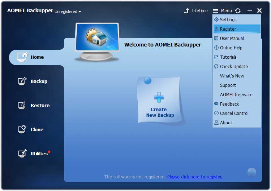Click the AOMEI Backupper title text
Viewport: 271px width, 191px height.
coord(30,10)
